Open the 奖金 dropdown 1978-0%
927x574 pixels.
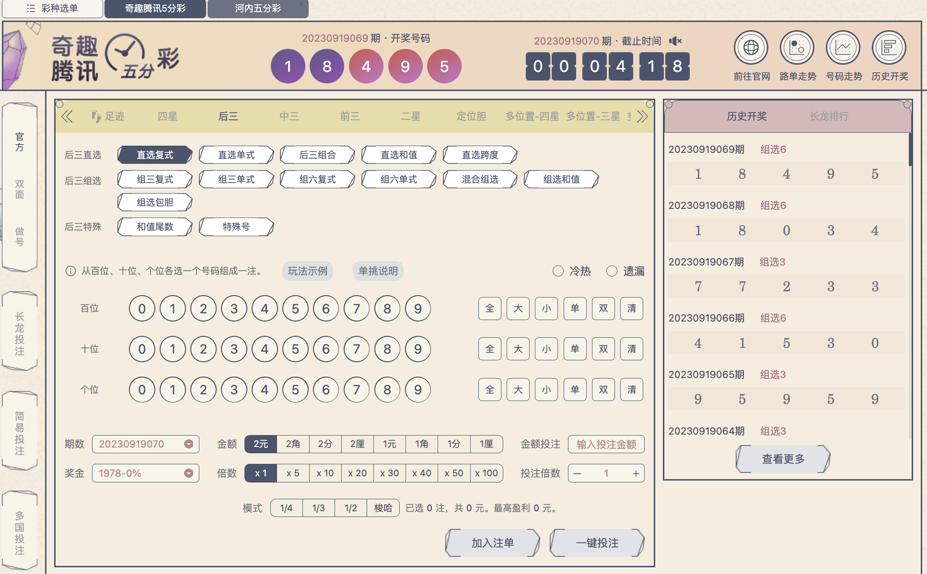(145, 473)
